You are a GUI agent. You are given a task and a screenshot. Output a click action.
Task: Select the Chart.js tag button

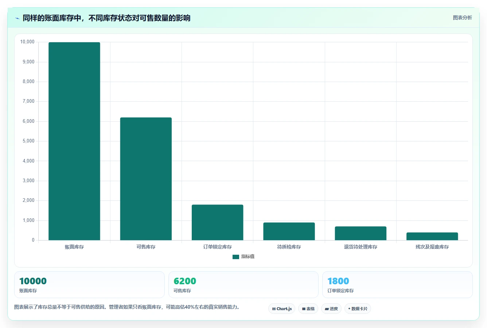[x=282, y=309]
